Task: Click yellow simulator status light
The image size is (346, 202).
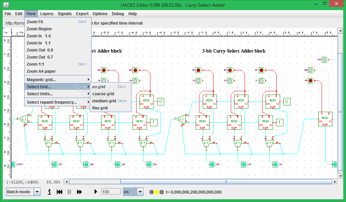Action: [156, 192]
